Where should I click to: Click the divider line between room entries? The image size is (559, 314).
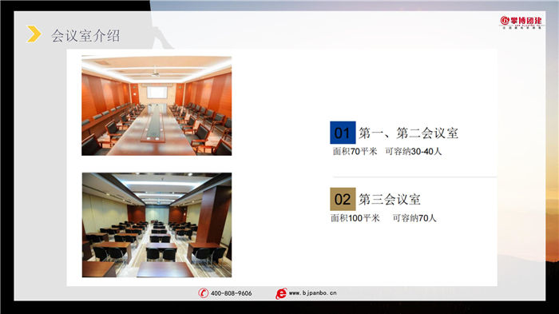(x=415, y=177)
